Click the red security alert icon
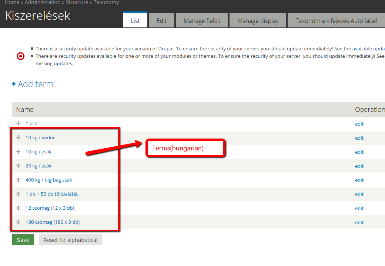This screenshot has width=385, height=266. (x=21, y=56)
